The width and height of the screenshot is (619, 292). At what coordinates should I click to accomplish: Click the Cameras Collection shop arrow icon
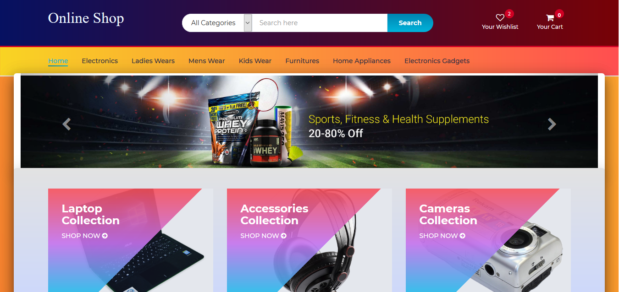462,236
